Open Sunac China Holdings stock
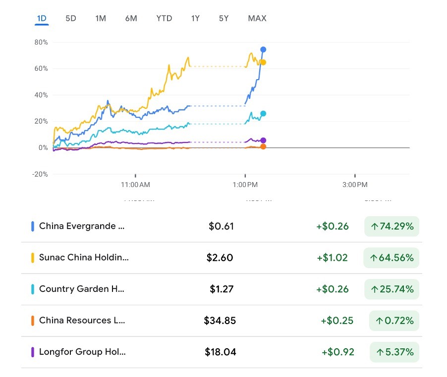Screen dimensions: 447x377 tap(83, 258)
